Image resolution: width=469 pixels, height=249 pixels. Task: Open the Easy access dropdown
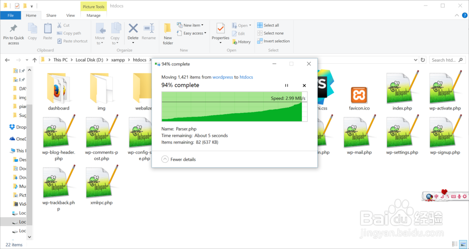(191, 33)
